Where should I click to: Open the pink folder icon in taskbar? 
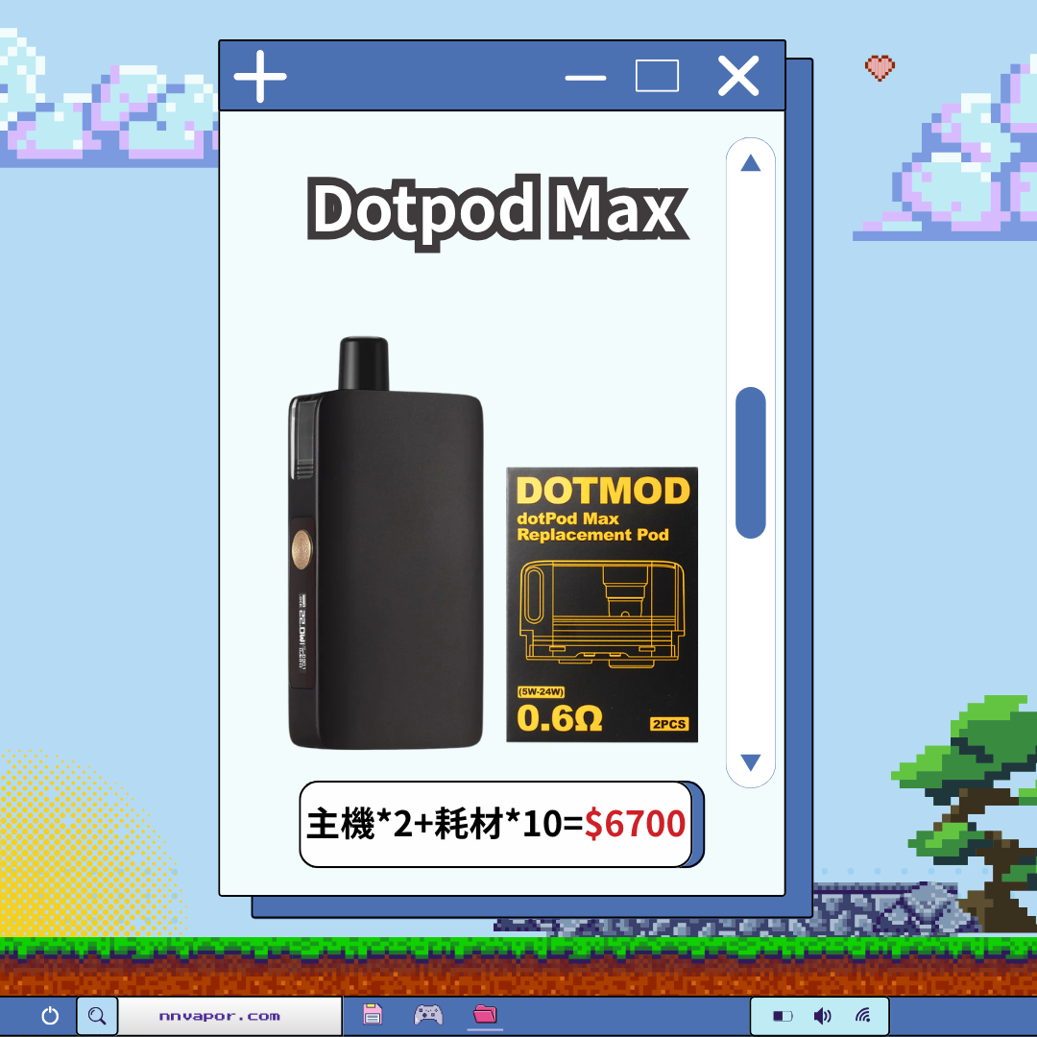coord(485,1013)
